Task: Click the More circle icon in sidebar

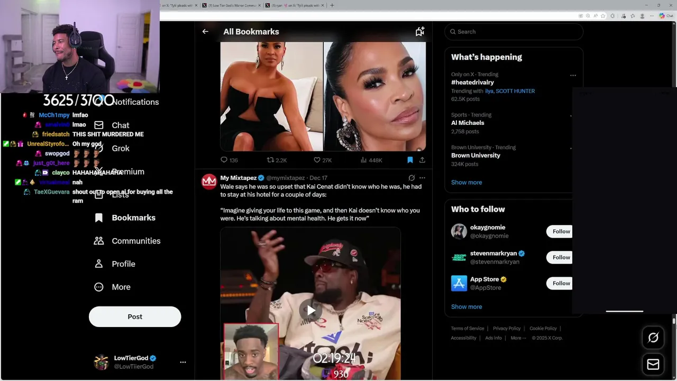Action: [x=98, y=287]
